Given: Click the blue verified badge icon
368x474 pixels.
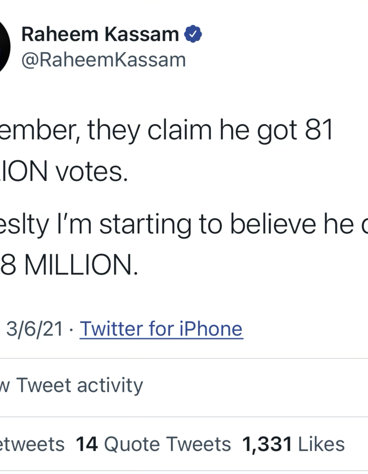Looking at the screenshot, I should pos(193,34).
